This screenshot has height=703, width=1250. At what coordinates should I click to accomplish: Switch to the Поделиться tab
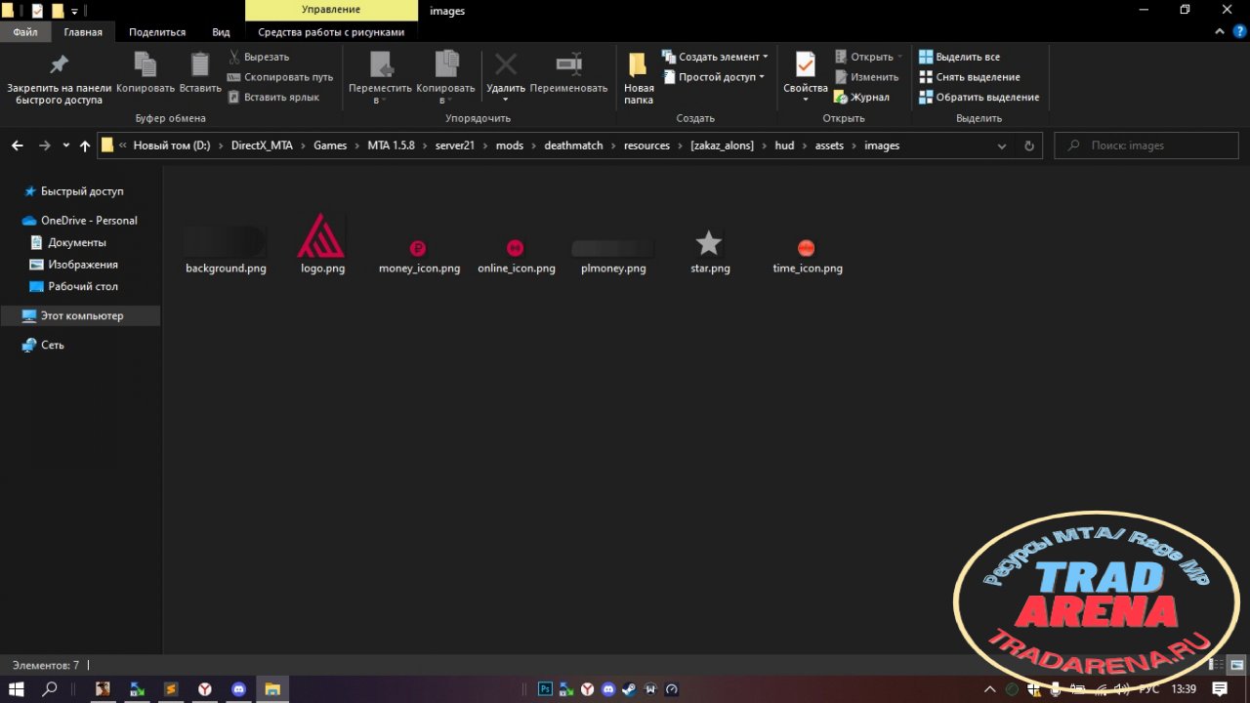(157, 32)
